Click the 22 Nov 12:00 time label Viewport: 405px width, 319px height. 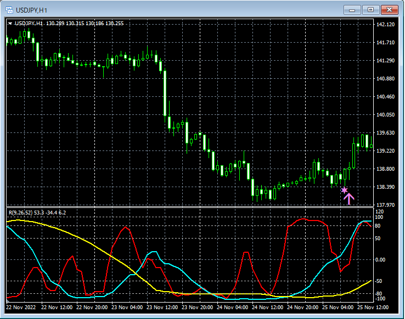pyautogui.click(x=57, y=308)
